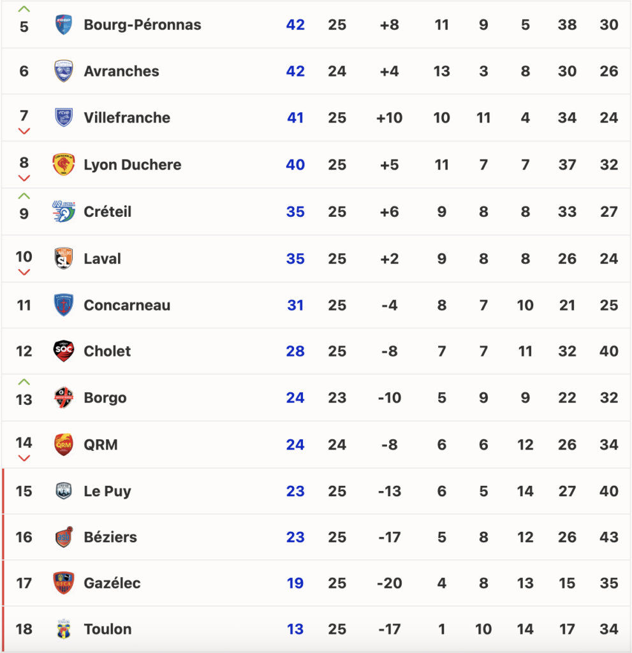Click Bourg-Péronnas green up-arrow rank indicator
The width and height of the screenshot is (632, 653).
[x=24, y=9]
